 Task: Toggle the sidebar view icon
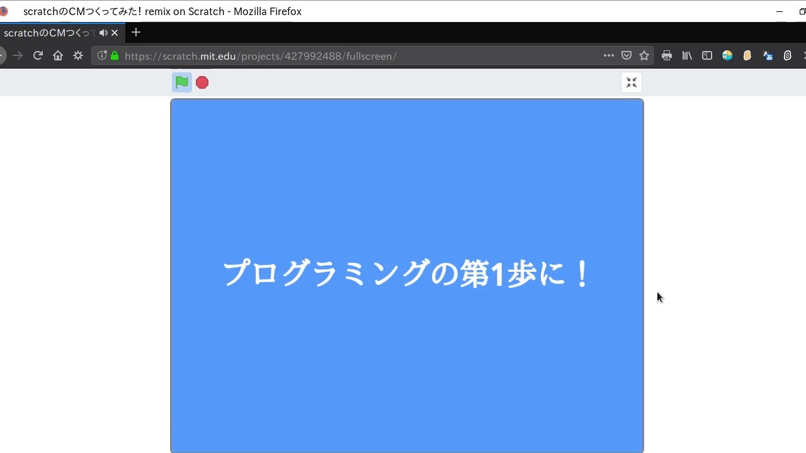[707, 55]
